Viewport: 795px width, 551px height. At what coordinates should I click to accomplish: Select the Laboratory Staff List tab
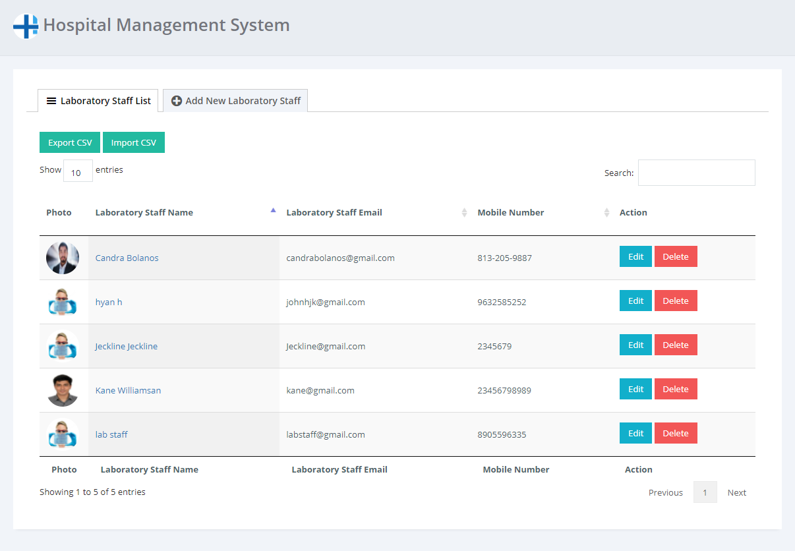[x=98, y=101]
